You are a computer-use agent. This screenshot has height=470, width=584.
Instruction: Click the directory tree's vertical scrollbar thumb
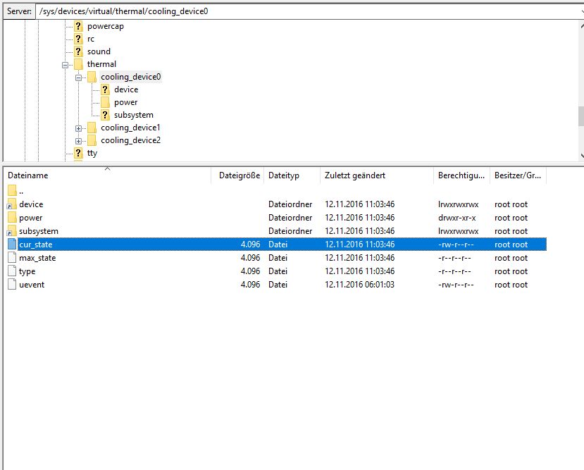(x=581, y=116)
